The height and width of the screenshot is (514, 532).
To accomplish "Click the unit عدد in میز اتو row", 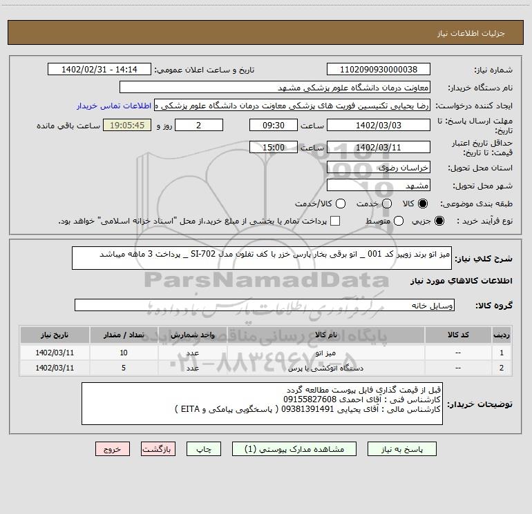I will click(x=192, y=353).
